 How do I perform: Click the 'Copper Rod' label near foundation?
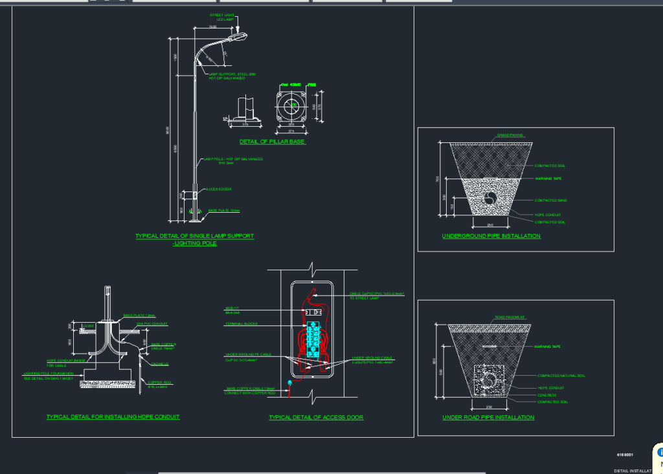tap(159, 382)
